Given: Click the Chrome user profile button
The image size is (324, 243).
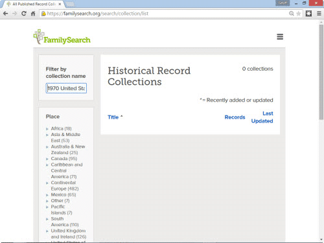Looking at the screenshot, I should (283, 3).
